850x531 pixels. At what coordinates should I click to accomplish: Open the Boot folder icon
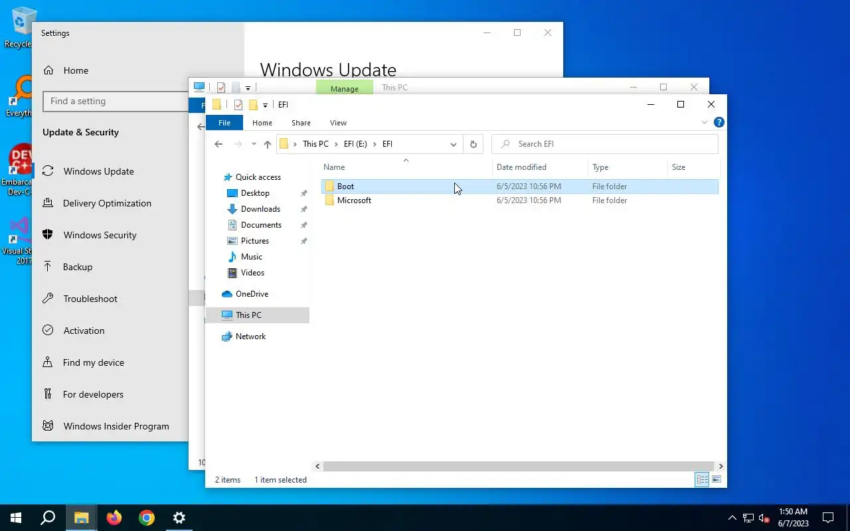[x=329, y=187]
